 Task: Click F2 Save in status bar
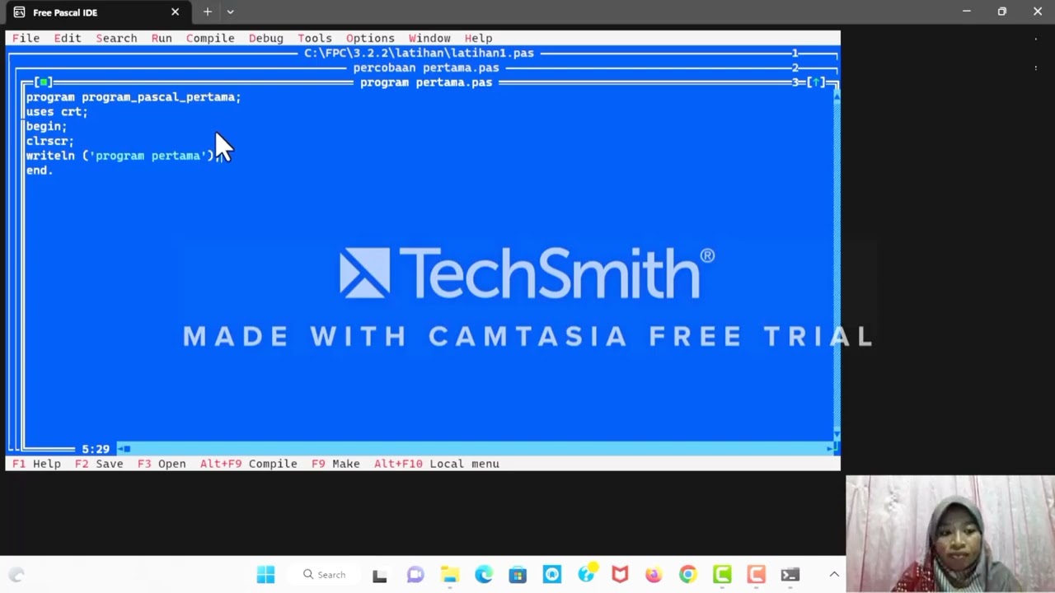point(99,464)
